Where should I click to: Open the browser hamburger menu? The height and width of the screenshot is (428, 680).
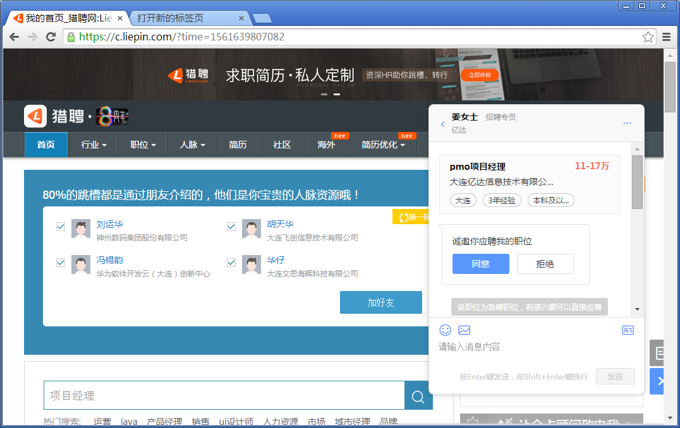[x=667, y=37]
